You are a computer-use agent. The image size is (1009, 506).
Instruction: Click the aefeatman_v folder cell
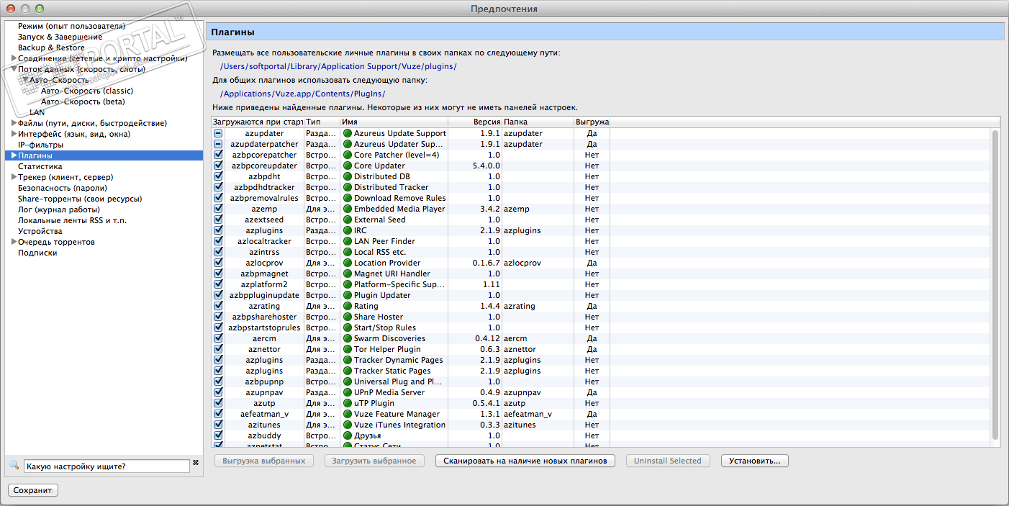point(528,414)
